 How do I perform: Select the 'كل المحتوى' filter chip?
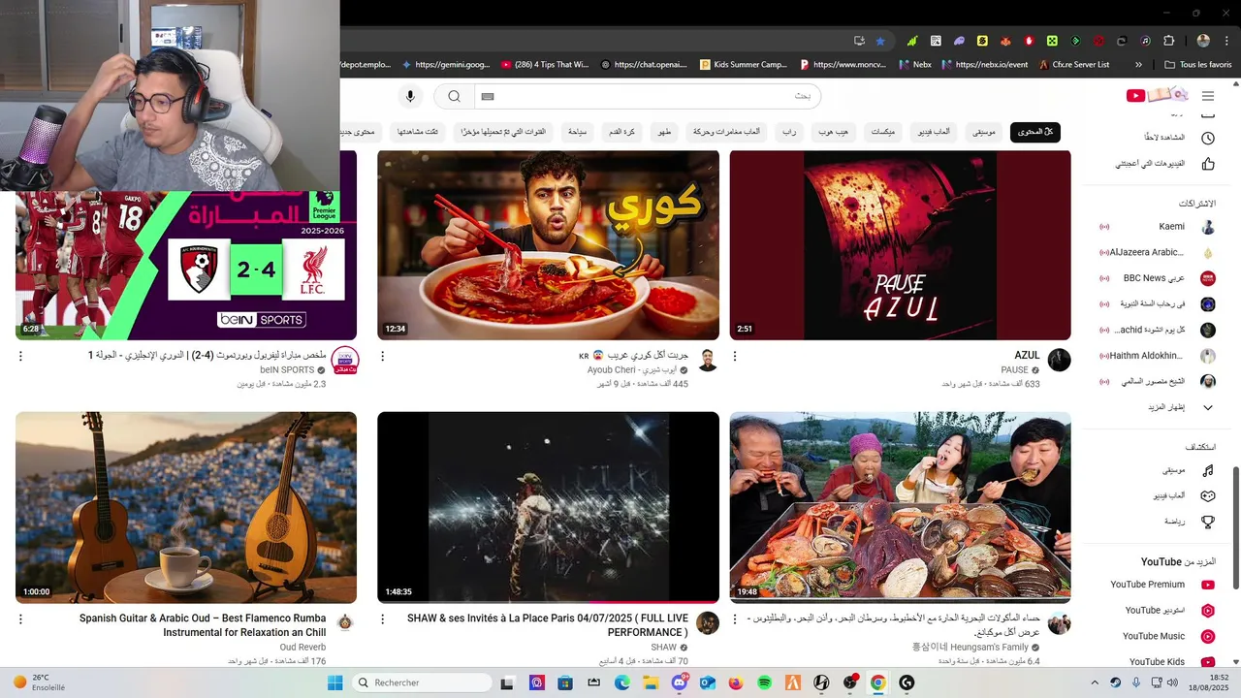tap(1035, 132)
